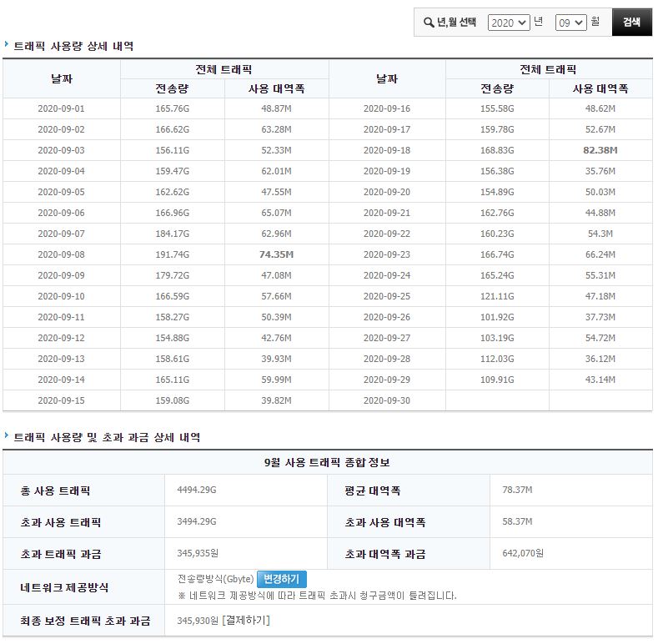
Task: Click average bandwidth value 78.37M
Action: pos(518,490)
